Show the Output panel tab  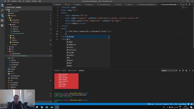[64, 71]
